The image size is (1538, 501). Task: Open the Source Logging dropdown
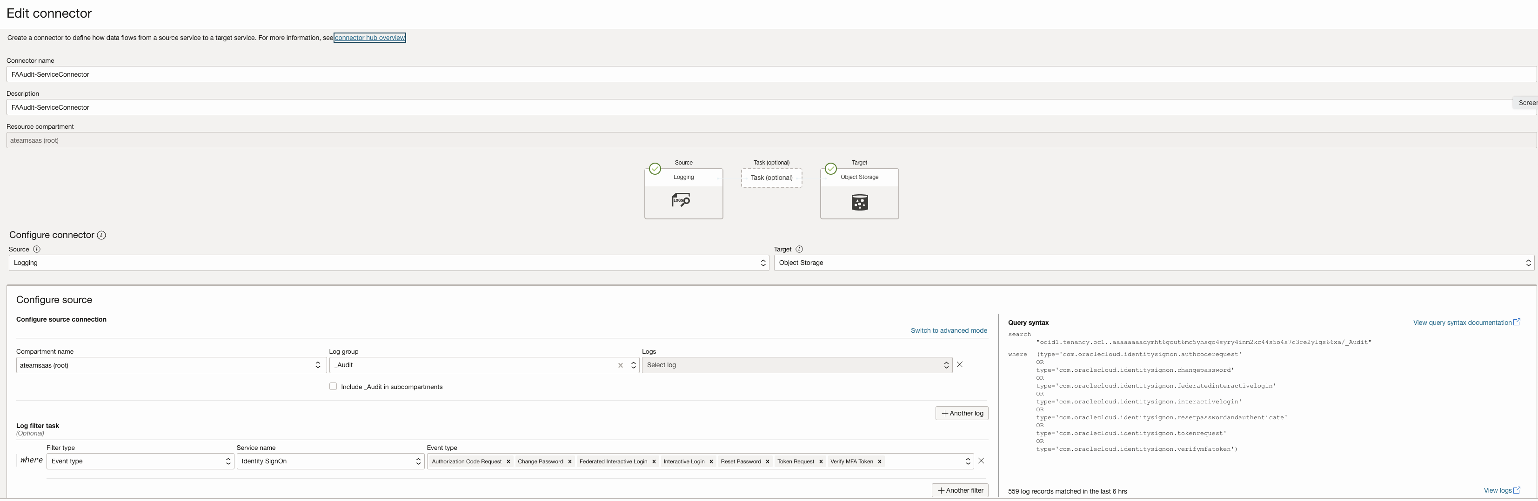(388, 263)
